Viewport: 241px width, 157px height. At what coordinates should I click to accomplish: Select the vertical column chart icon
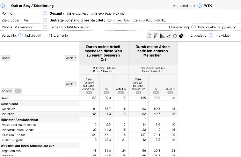tap(162, 36)
